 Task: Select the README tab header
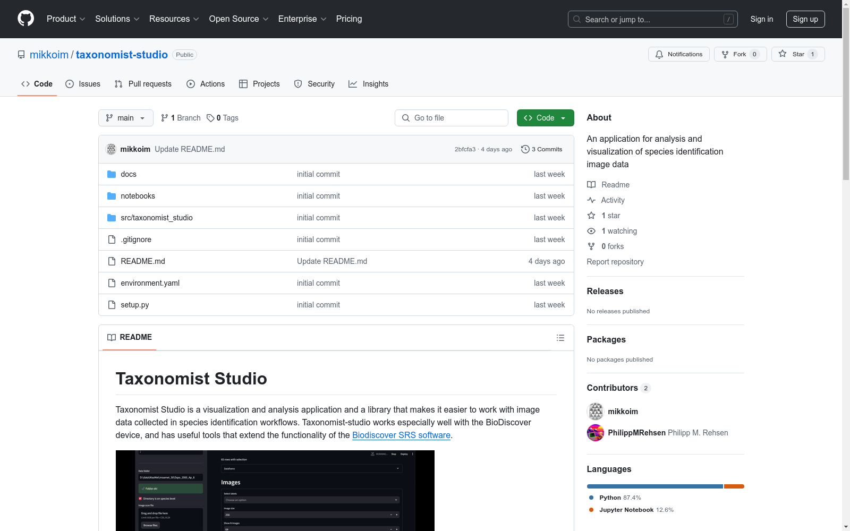pos(130,337)
